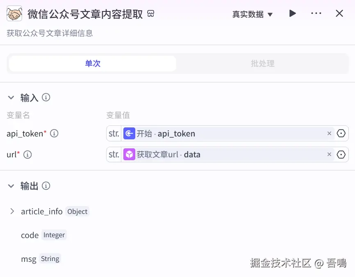
Task: Click the Object type tag of article_info
Action: pyautogui.click(x=77, y=211)
